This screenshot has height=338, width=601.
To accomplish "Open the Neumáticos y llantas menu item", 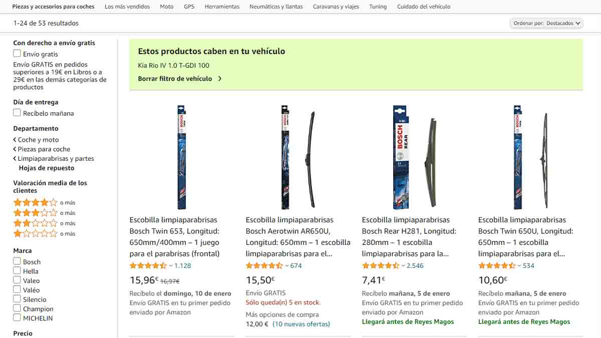I will 276,7.
